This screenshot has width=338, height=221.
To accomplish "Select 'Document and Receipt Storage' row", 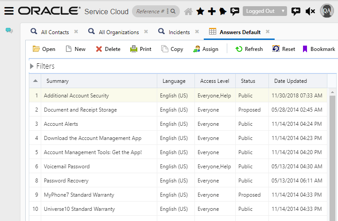I will pos(178,109).
